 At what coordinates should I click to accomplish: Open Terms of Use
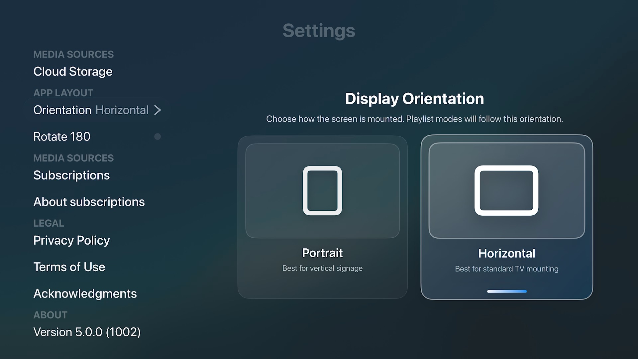click(69, 267)
